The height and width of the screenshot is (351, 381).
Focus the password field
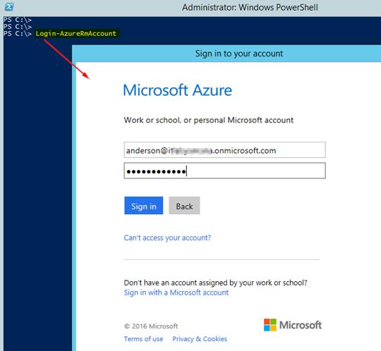pyautogui.click(x=224, y=171)
